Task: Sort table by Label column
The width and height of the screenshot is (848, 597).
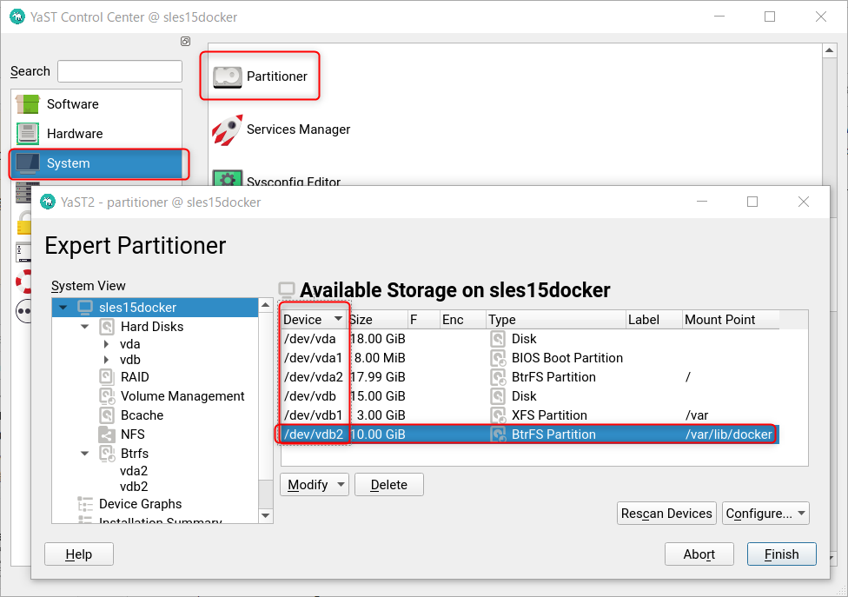Action: pyautogui.click(x=654, y=320)
